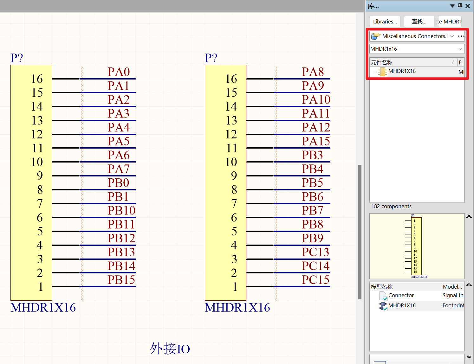This screenshot has width=474, height=364.
Task: Select the PA7 net label
Action: [119, 169]
